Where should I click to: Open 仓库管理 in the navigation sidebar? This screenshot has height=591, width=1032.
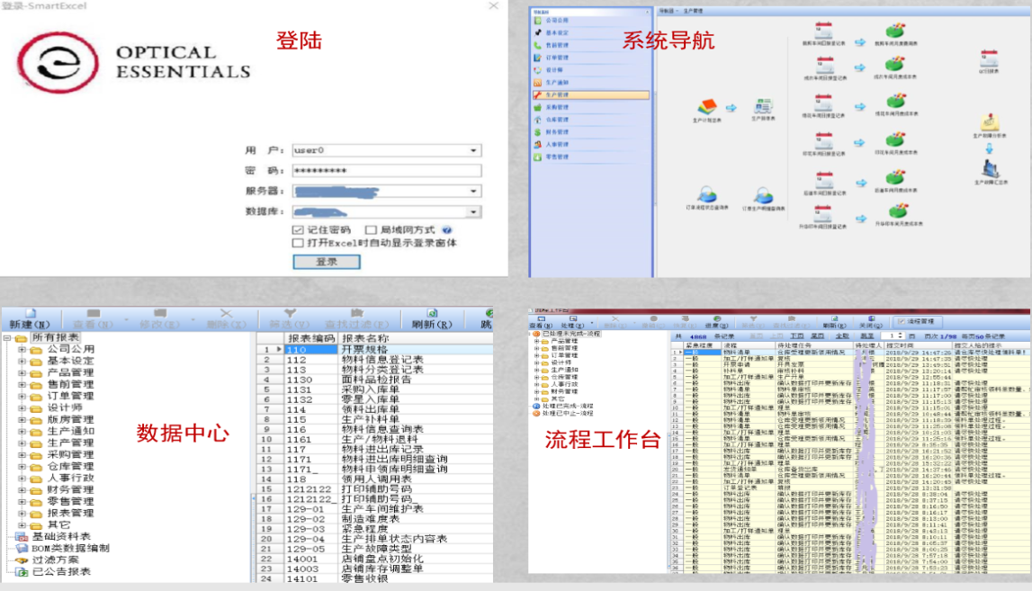pyautogui.click(x=556, y=120)
